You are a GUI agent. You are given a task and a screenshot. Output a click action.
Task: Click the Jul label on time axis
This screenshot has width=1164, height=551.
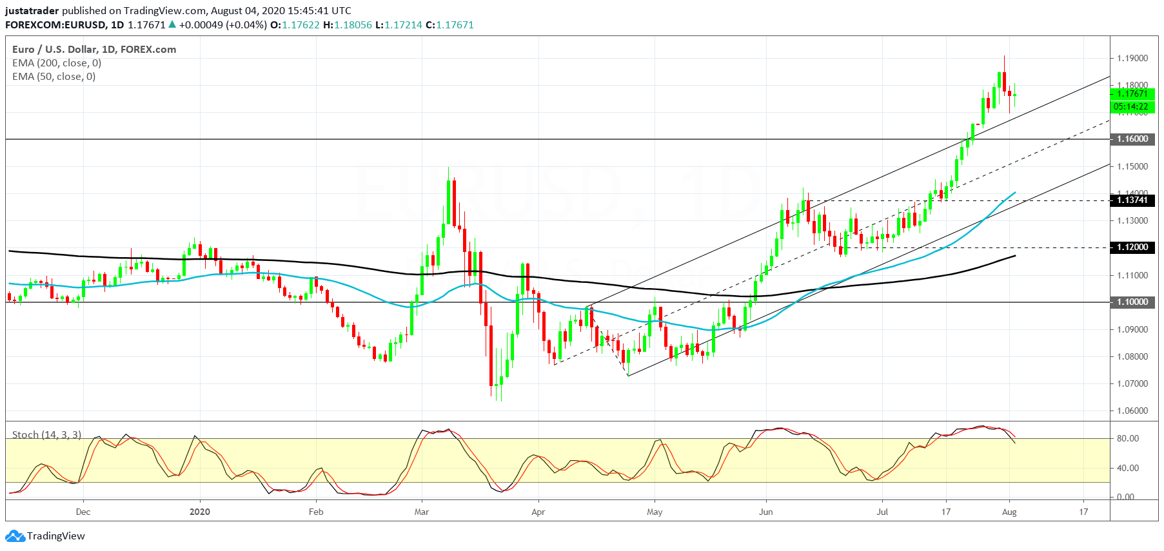tap(882, 512)
